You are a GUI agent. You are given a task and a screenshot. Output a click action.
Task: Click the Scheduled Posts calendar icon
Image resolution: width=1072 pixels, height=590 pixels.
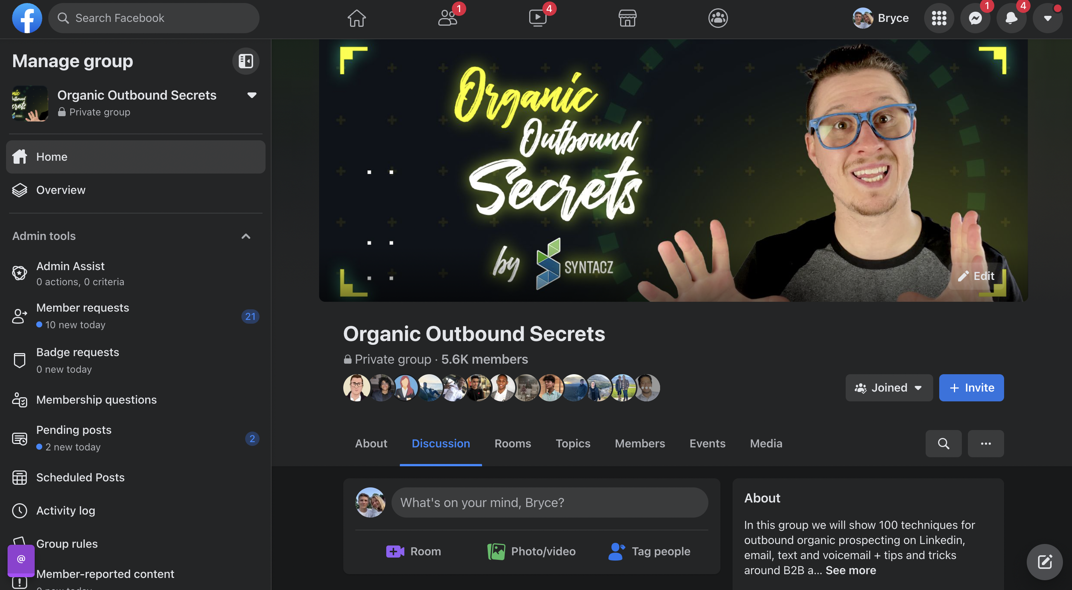19,478
